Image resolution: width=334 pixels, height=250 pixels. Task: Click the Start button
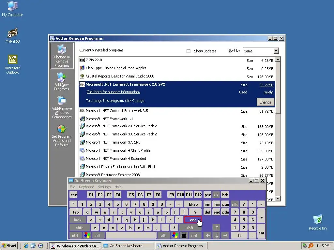click(9, 246)
